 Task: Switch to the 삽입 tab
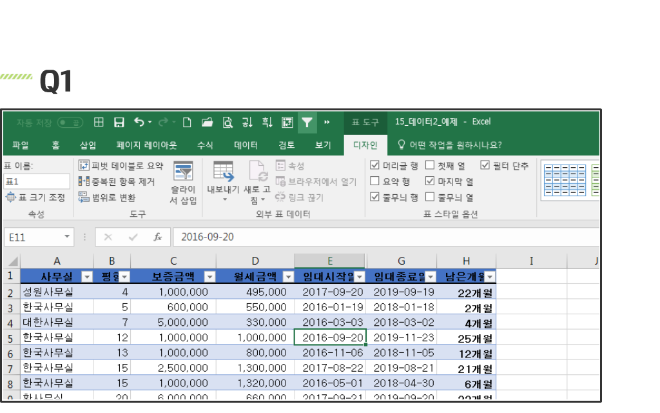[x=88, y=145]
